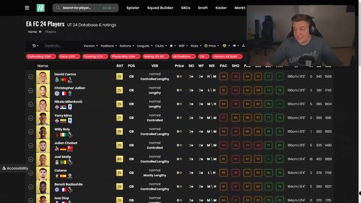This screenshot has height=203, width=361.
Task: Open Joel Matip's player page
Action: coord(63,157)
